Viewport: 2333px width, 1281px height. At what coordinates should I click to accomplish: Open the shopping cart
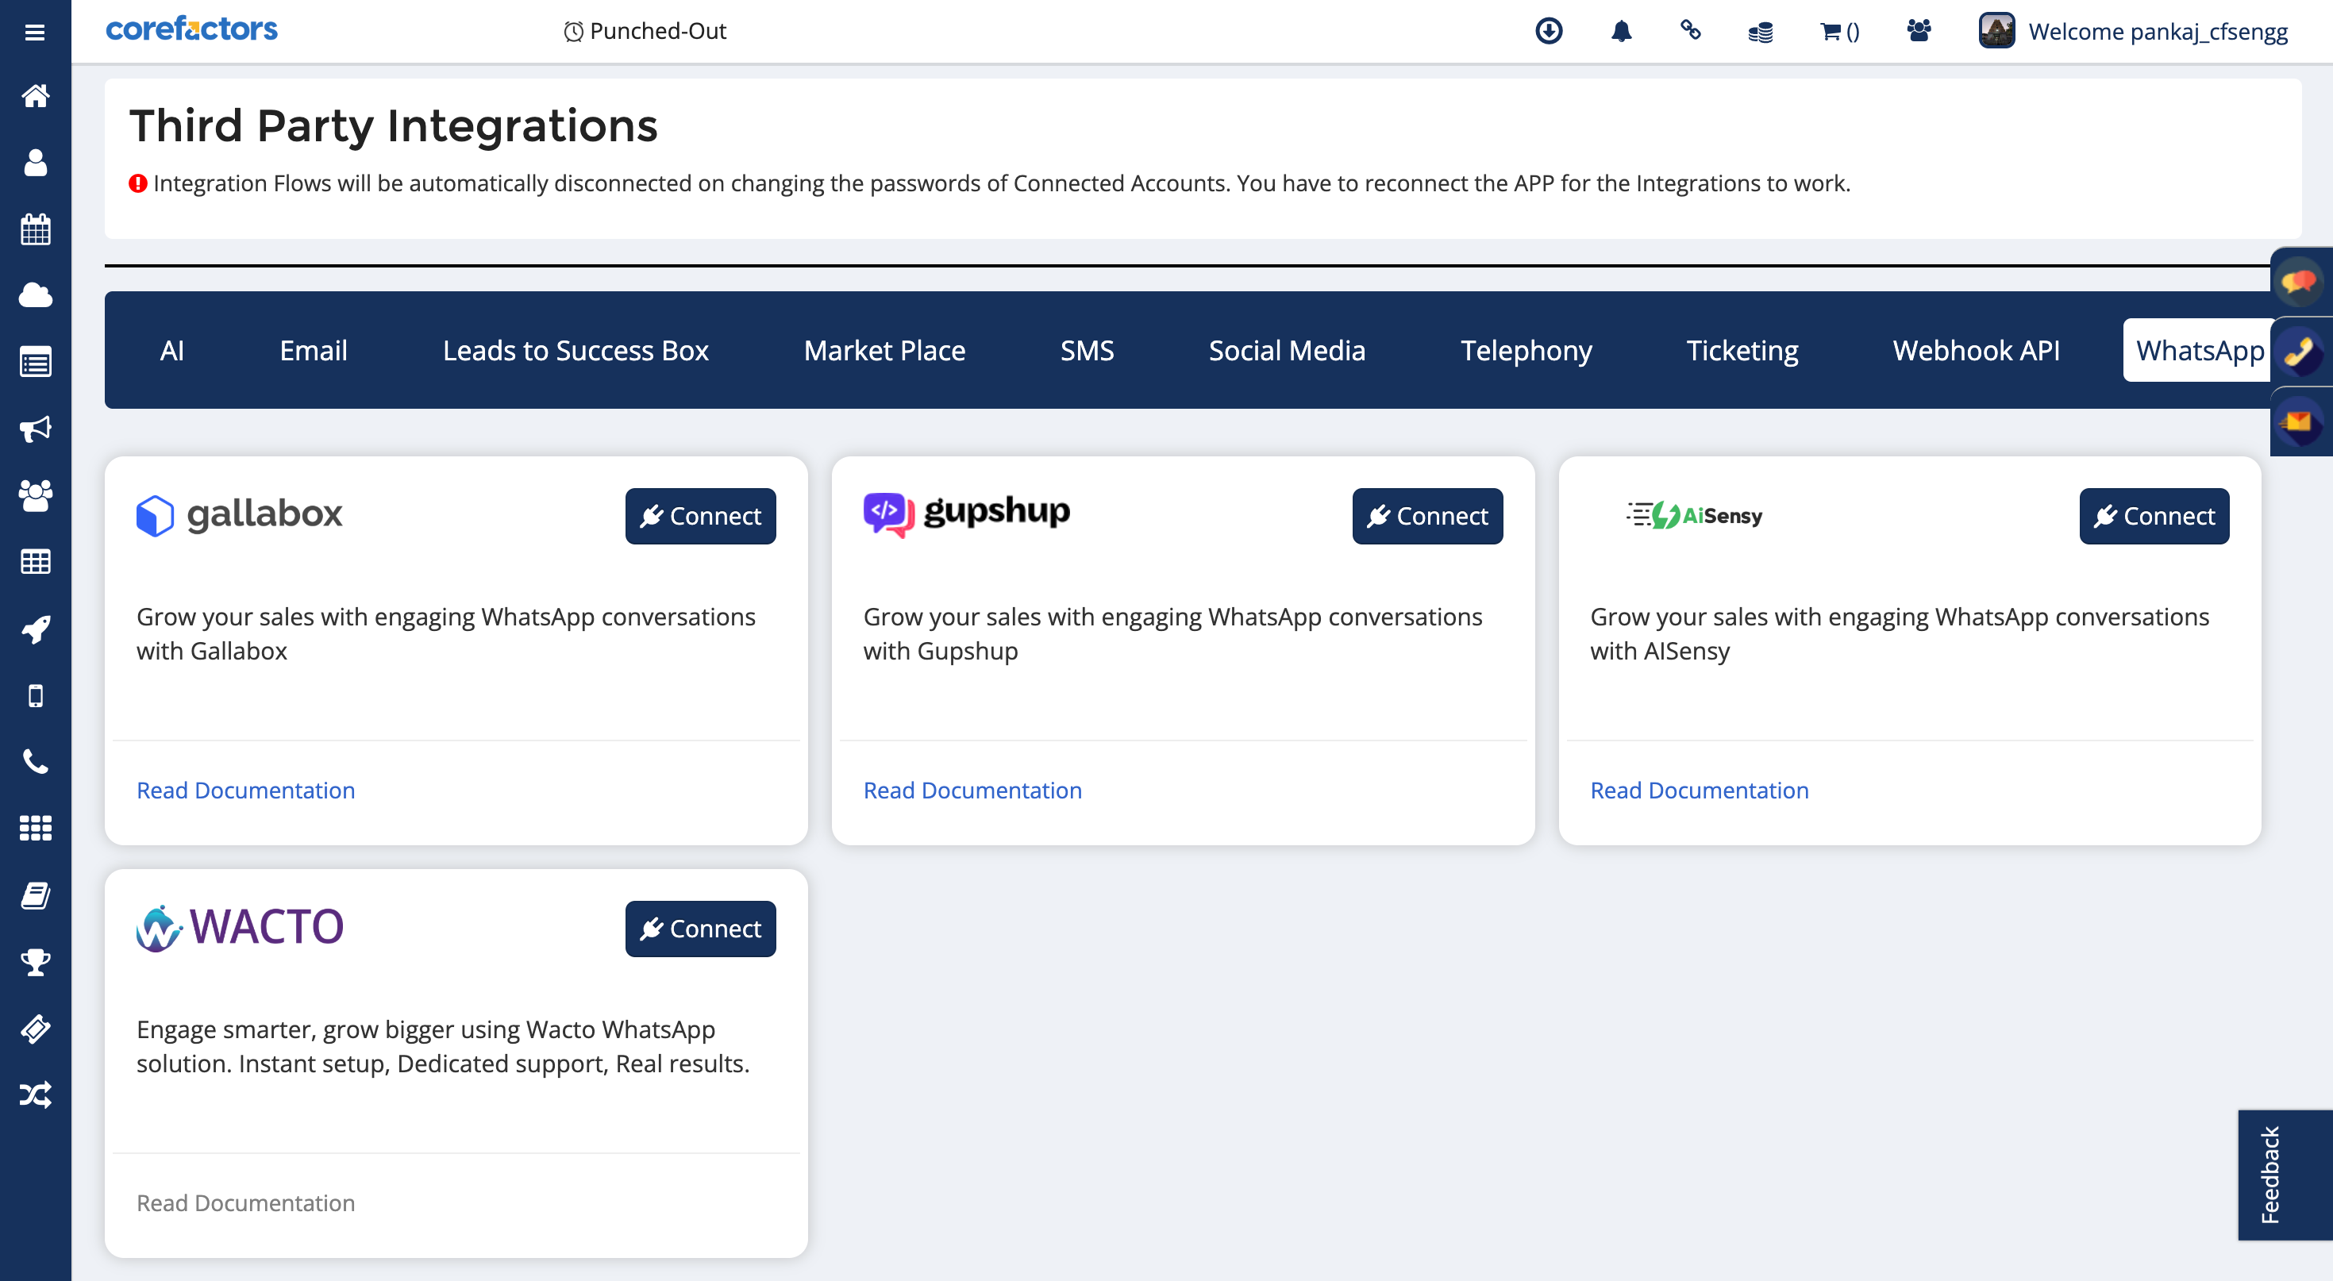(x=1839, y=32)
